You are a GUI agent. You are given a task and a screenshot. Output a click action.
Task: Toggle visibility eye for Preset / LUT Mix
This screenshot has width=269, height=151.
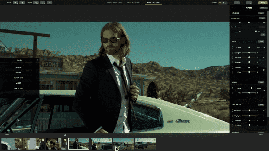[x=264, y=22]
